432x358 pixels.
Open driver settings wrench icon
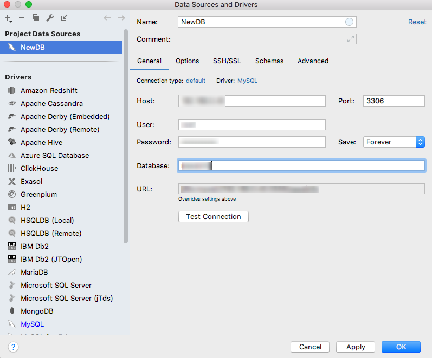[x=50, y=18]
